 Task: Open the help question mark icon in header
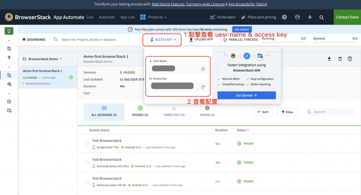click(284, 17)
